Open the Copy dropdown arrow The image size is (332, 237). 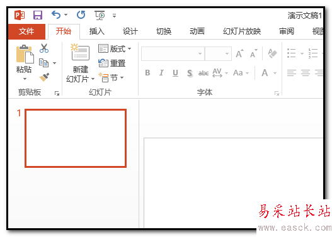(x=54, y=63)
